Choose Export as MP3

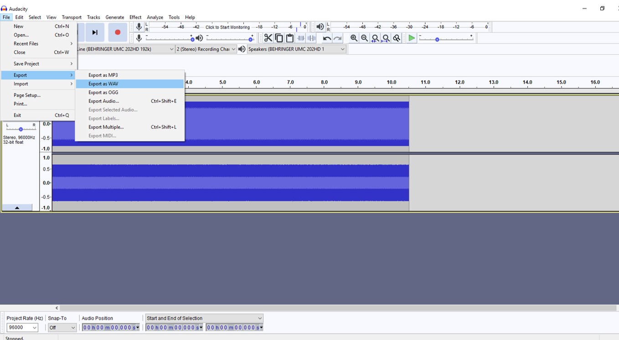[x=130, y=75]
